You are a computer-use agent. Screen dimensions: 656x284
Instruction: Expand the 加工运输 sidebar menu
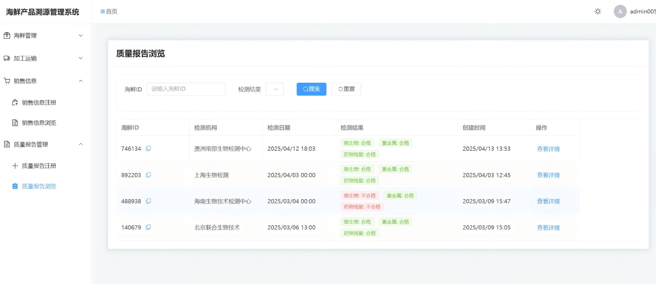click(43, 58)
